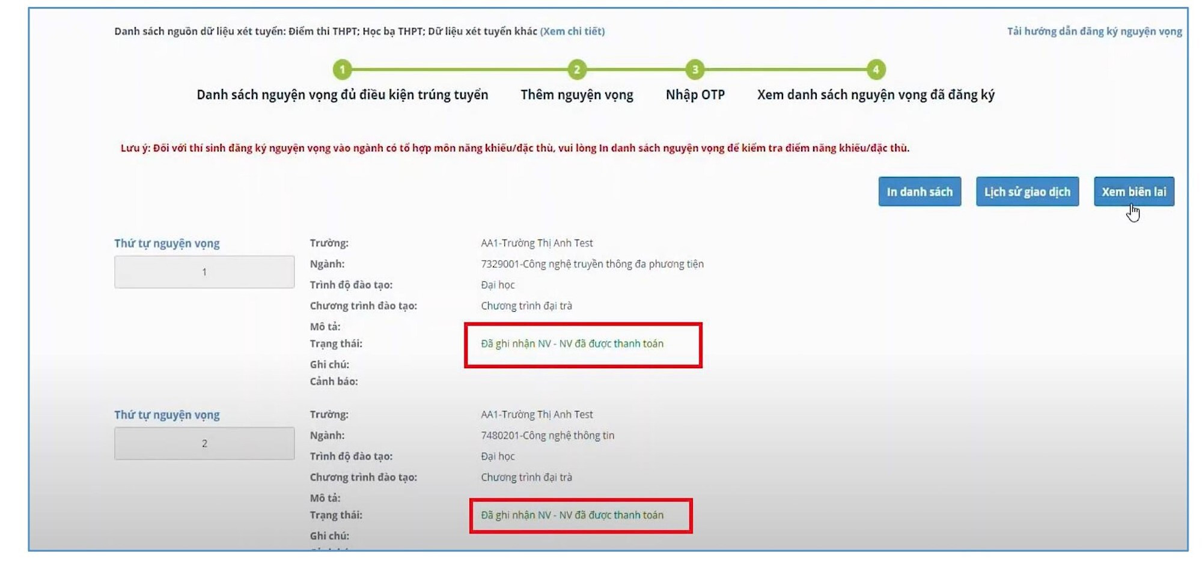The height and width of the screenshot is (567, 1202).
Task: Focus the priority order field showing 1
Action: (x=204, y=272)
